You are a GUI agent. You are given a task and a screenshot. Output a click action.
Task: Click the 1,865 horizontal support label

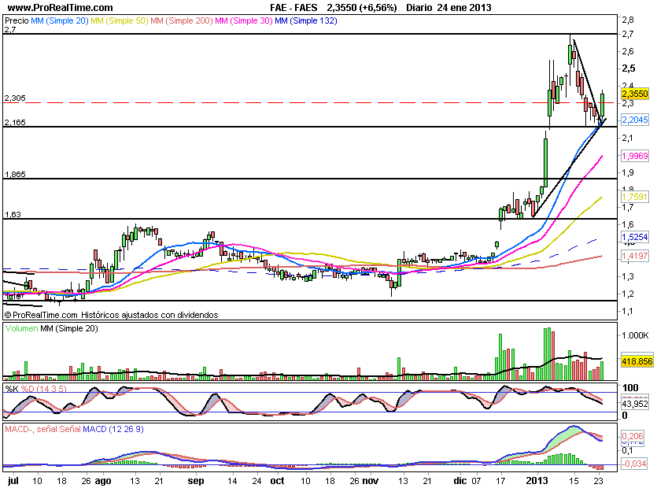click(14, 174)
